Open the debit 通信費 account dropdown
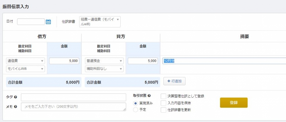Screen dimensions: 286x122 pos(25,61)
